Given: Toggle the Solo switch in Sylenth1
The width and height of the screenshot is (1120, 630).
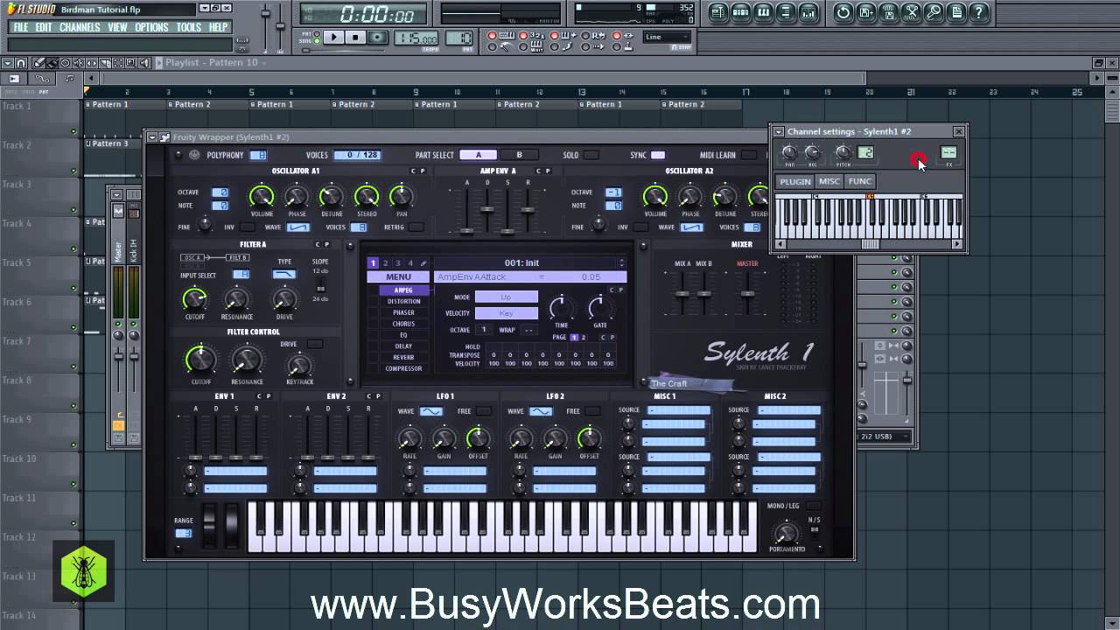Looking at the screenshot, I should pos(591,155).
